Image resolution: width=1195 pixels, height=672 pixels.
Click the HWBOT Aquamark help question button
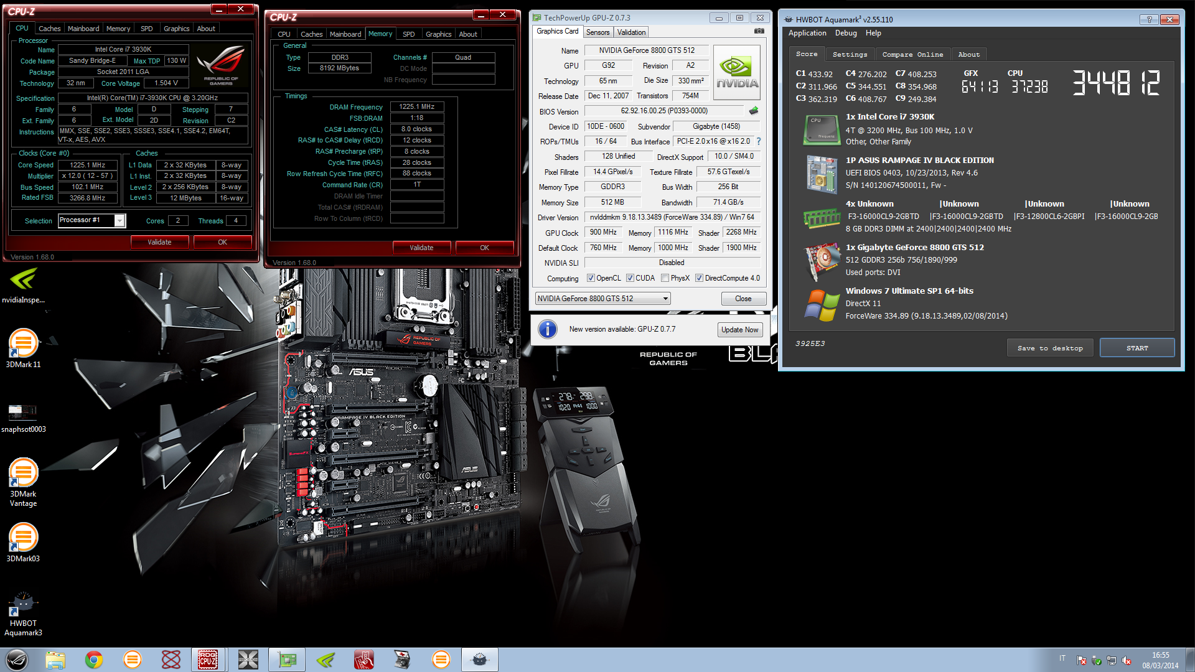[x=1149, y=19]
